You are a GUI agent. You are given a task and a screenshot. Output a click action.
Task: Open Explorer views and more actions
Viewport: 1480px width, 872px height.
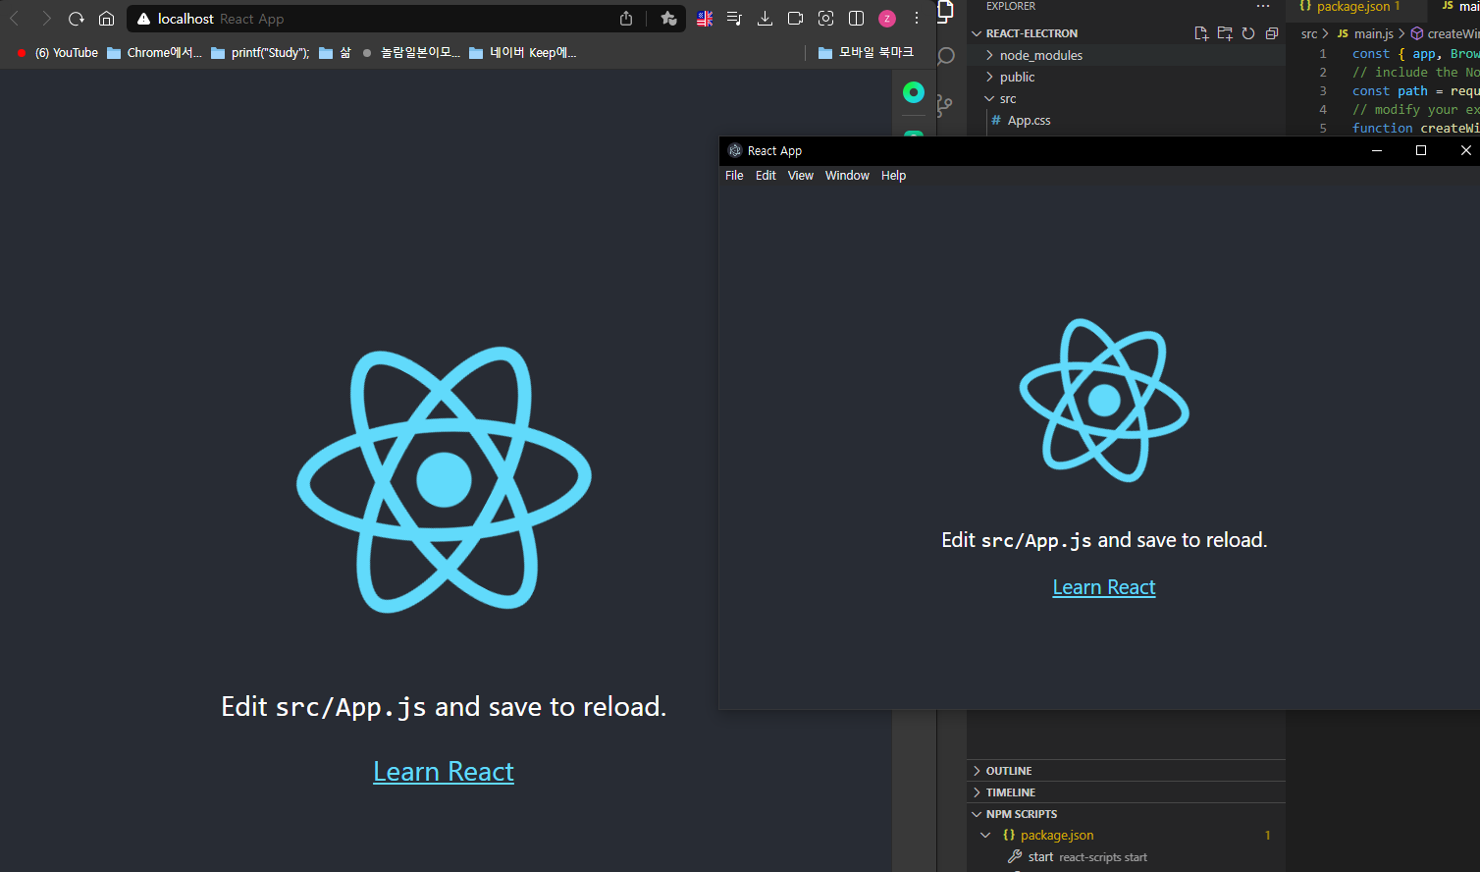tap(1263, 6)
